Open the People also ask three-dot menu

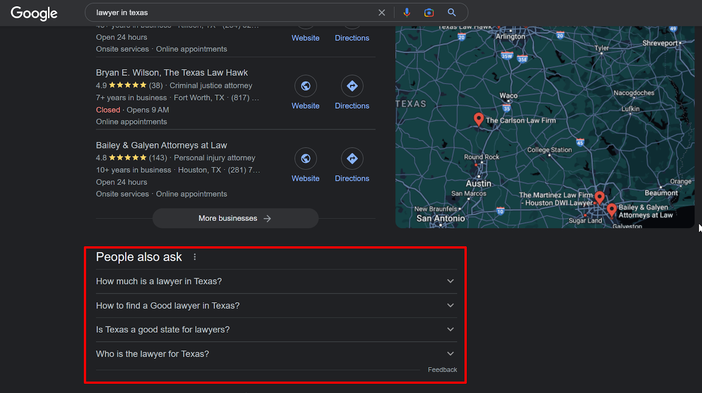195,257
